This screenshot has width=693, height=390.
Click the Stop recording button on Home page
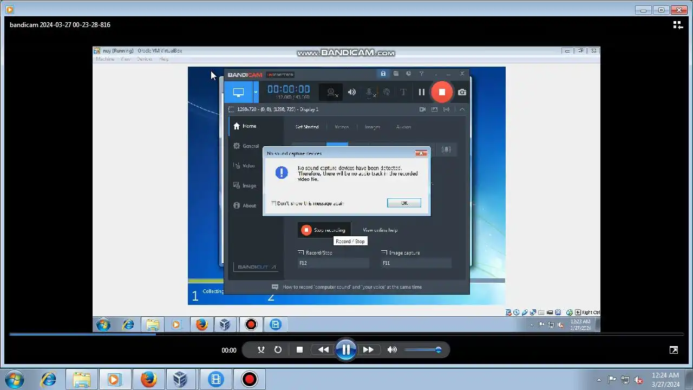pos(324,230)
